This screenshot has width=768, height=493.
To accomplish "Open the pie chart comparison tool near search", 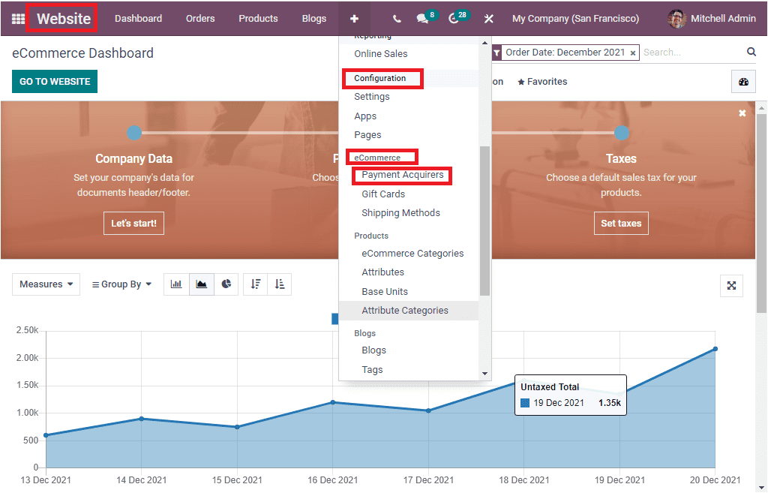I will 742,81.
